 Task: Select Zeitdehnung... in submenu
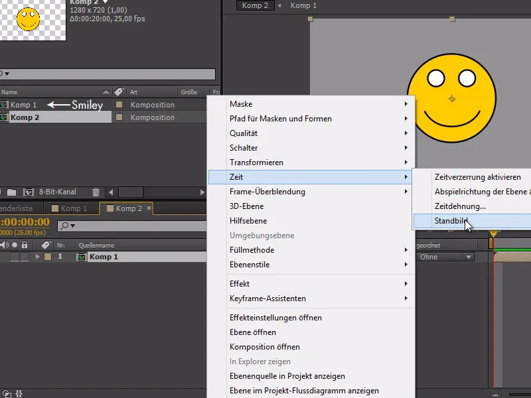(472, 206)
